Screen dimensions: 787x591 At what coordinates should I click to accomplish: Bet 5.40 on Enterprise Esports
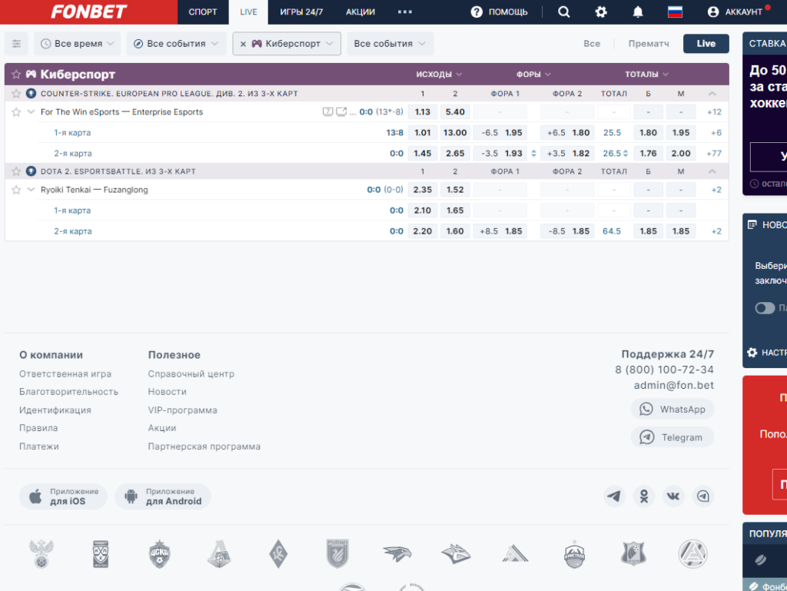455,112
